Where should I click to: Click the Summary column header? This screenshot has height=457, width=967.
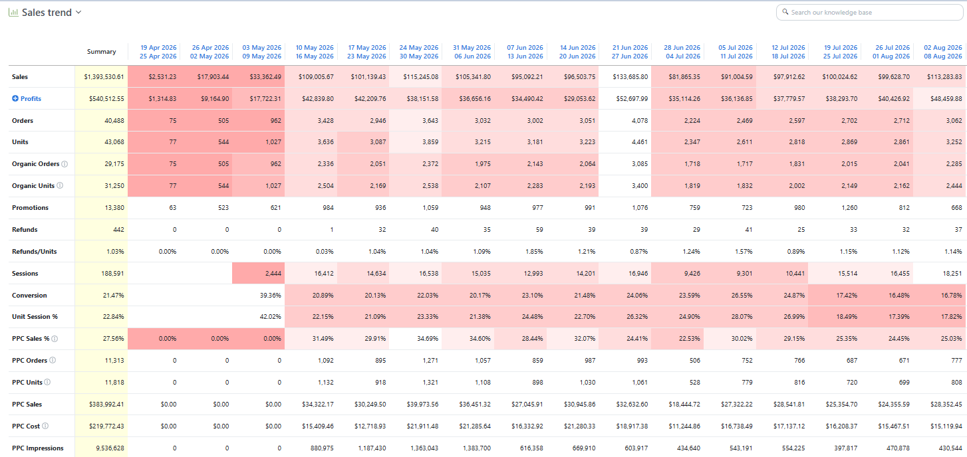coord(101,52)
